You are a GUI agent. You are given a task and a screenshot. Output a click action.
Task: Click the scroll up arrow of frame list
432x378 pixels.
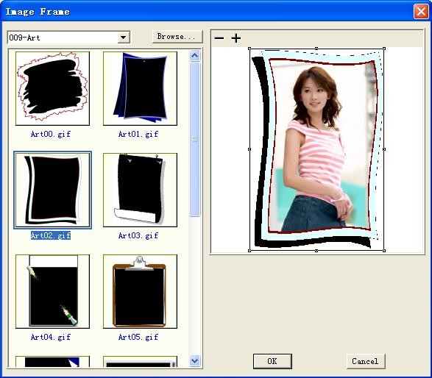[x=195, y=56]
